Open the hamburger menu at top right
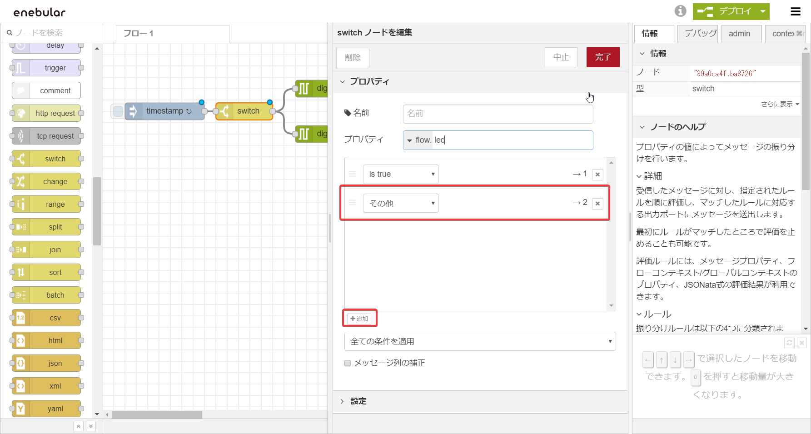 pos(796,11)
